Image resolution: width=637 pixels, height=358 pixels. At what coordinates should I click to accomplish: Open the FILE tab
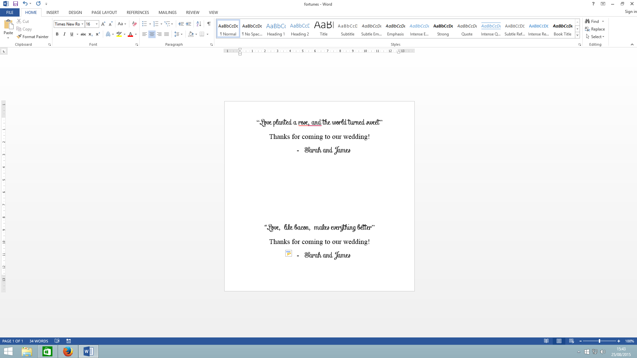point(10,12)
